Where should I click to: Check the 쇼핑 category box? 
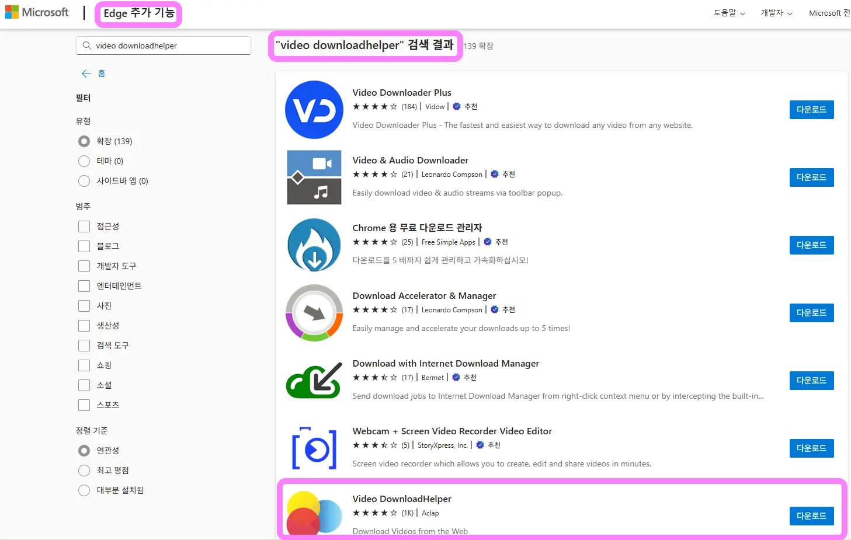pyautogui.click(x=84, y=365)
